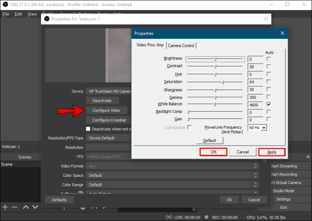Click the Start Recording button
This screenshot has height=221, width=312.
pos(290,175)
